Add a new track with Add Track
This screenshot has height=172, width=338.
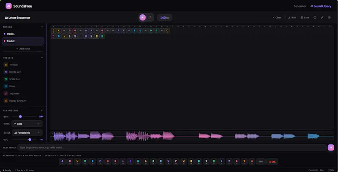pos(23,48)
